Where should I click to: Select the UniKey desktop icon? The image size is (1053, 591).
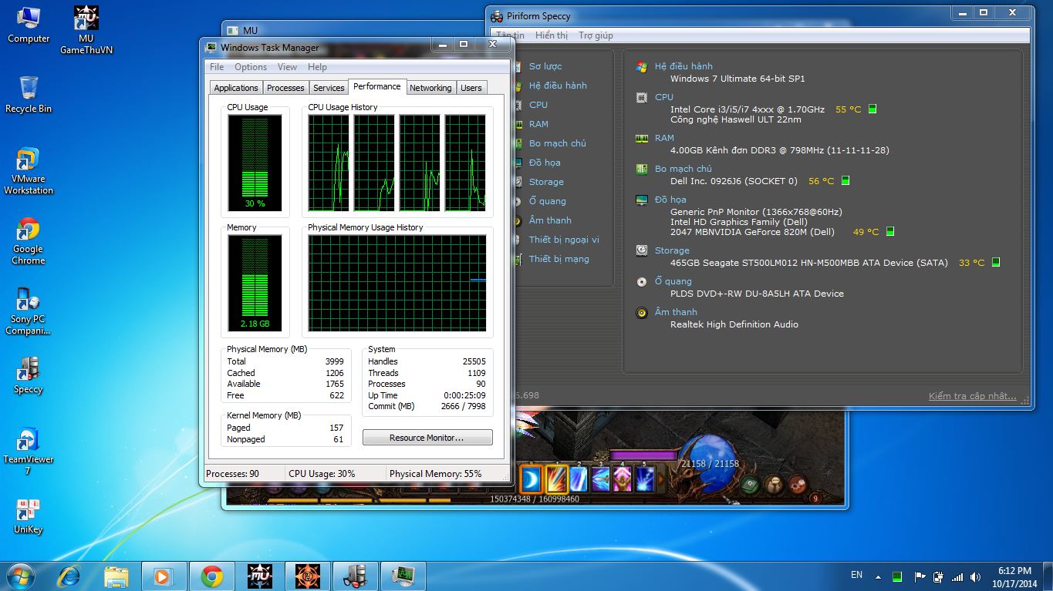(x=29, y=516)
